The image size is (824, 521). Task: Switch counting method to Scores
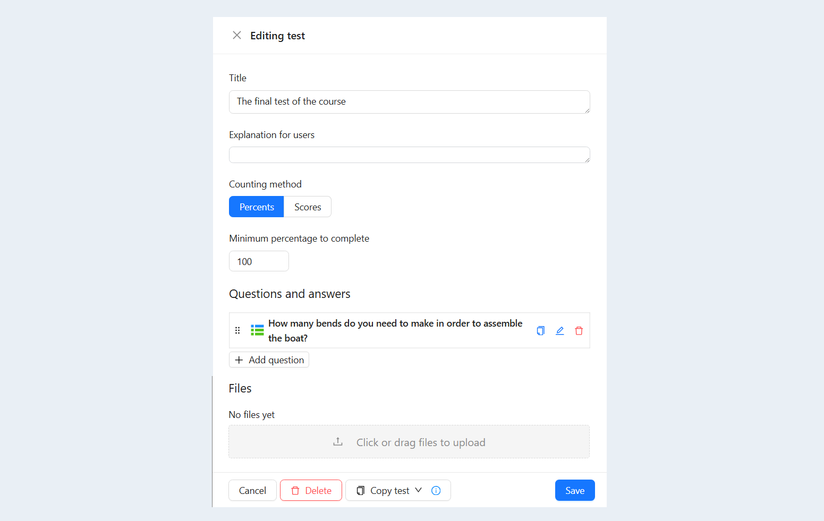click(308, 207)
